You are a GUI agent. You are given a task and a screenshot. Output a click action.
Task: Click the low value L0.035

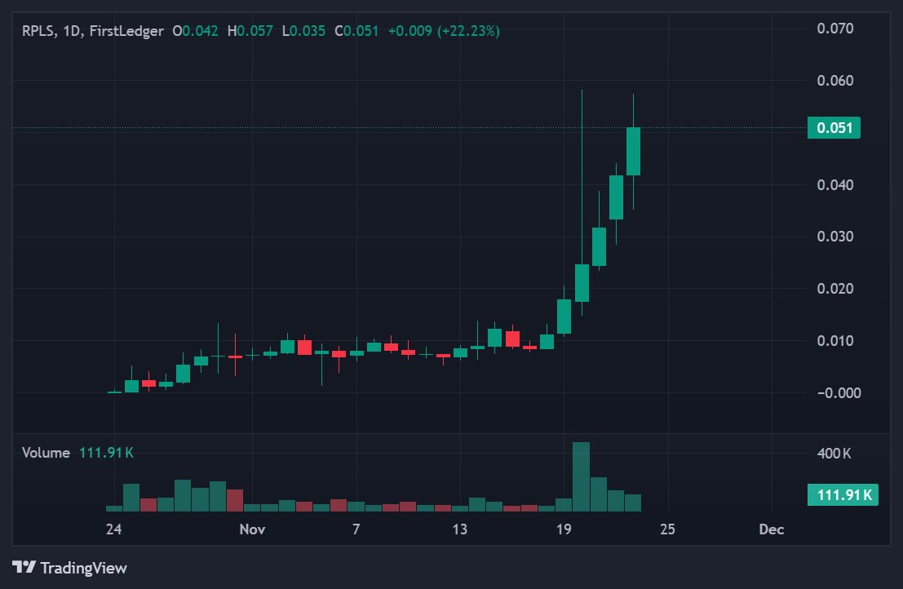pos(303,31)
